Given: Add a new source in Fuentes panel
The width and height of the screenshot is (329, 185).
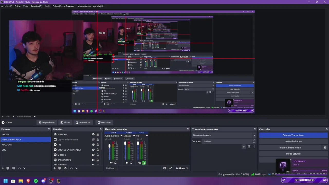Looking at the screenshot, I should [x=54, y=168].
